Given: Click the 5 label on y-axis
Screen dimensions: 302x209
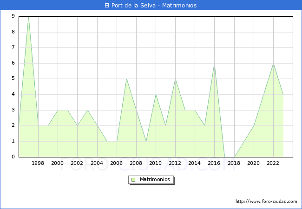Looking at the screenshot, I should click(13, 78).
